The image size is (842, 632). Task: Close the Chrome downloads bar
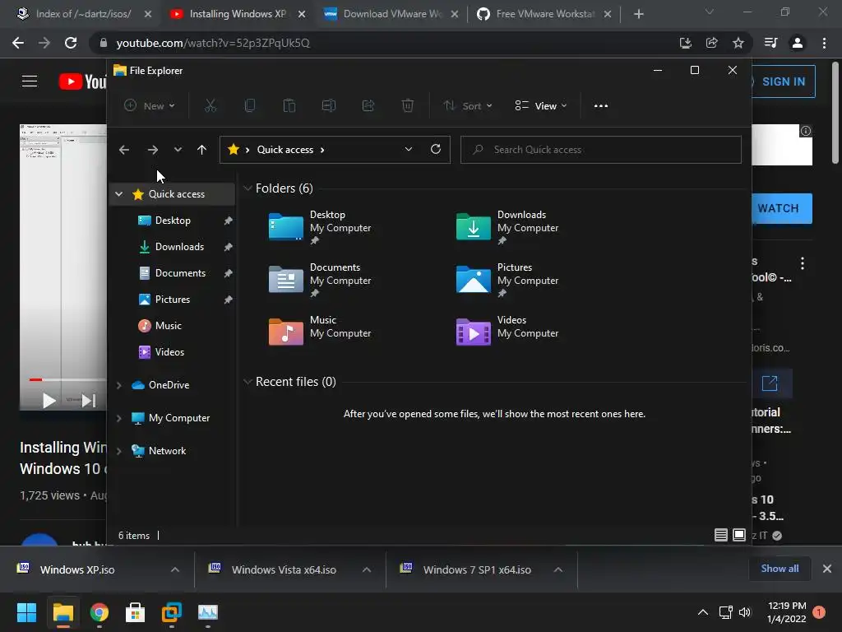tap(827, 569)
